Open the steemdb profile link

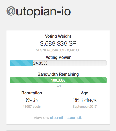(74, 118)
